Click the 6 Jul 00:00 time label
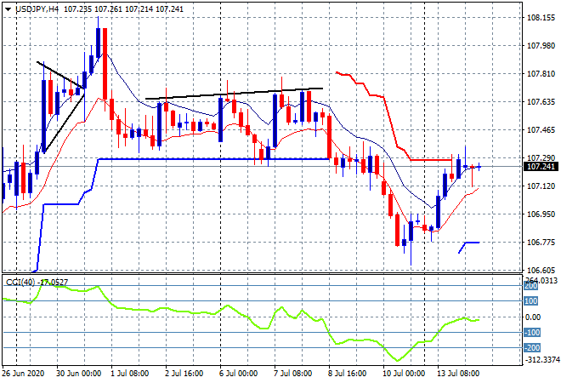 (239, 374)
